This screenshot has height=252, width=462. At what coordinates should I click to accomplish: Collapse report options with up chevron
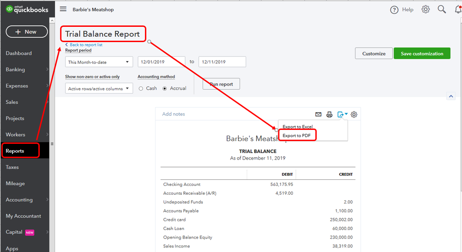click(451, 96)
